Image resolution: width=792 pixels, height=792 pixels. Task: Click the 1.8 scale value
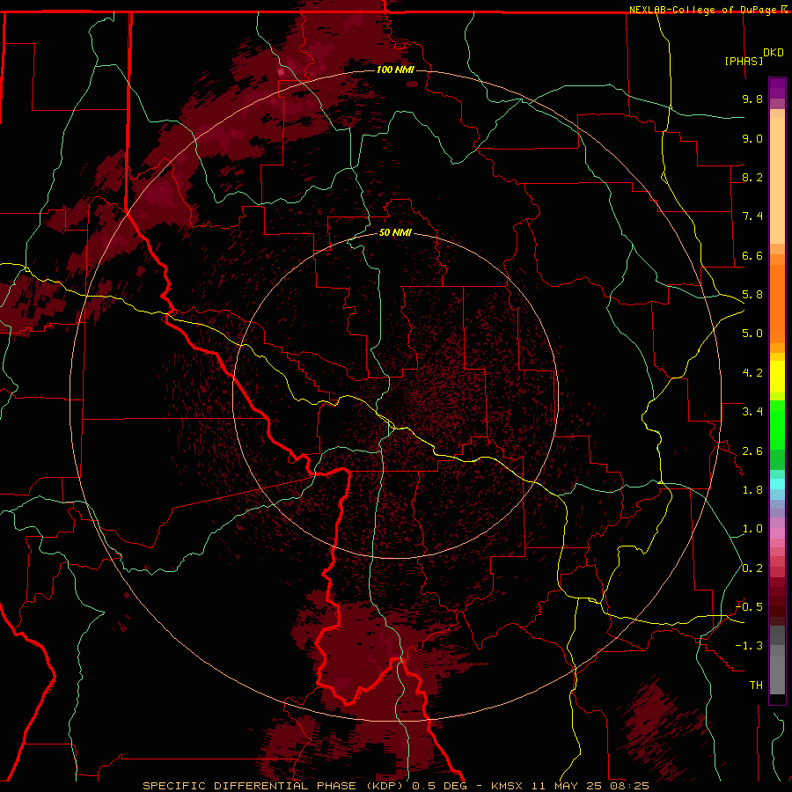coord(752,490)
